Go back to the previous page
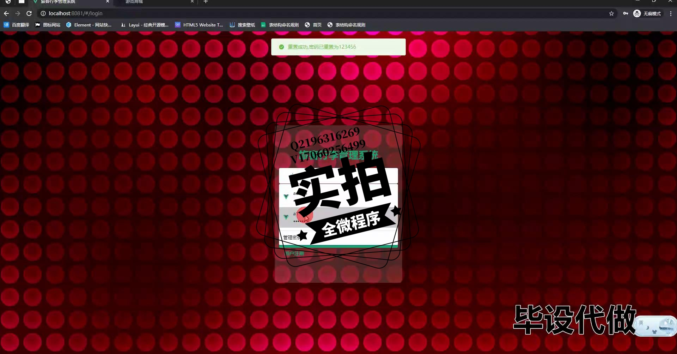Image resolution: width=677 pixels, height=354 pixels. pyautogui.click(x=6, y=13)
